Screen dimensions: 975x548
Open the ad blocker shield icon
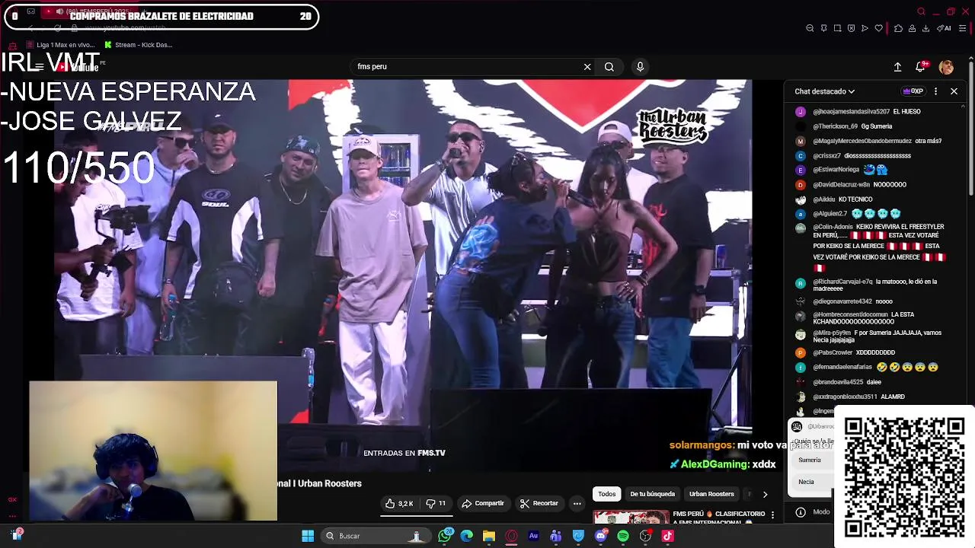(x=851, y=28)
